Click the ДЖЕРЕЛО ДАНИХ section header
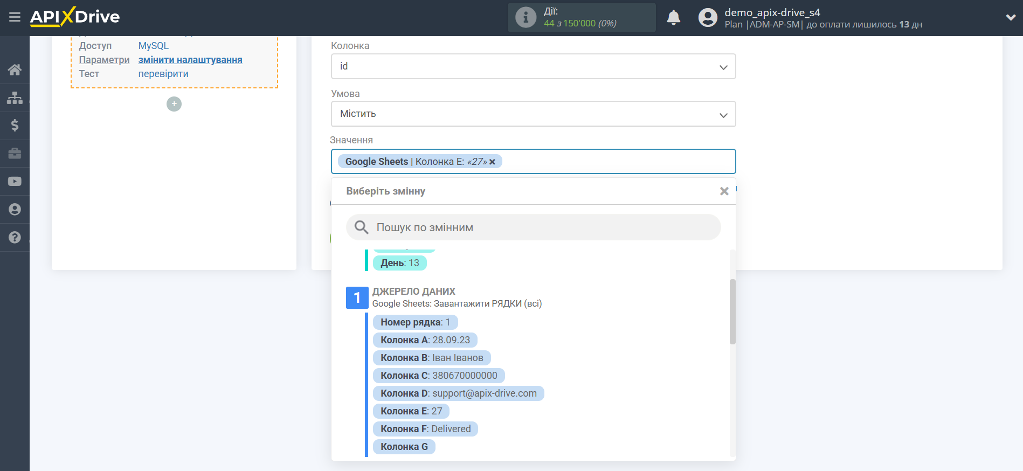Viewport: 1023px width, 471px height. click(413, 292)
